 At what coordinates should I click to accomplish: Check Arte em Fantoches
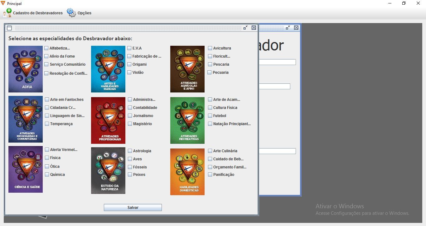[47, 100]
